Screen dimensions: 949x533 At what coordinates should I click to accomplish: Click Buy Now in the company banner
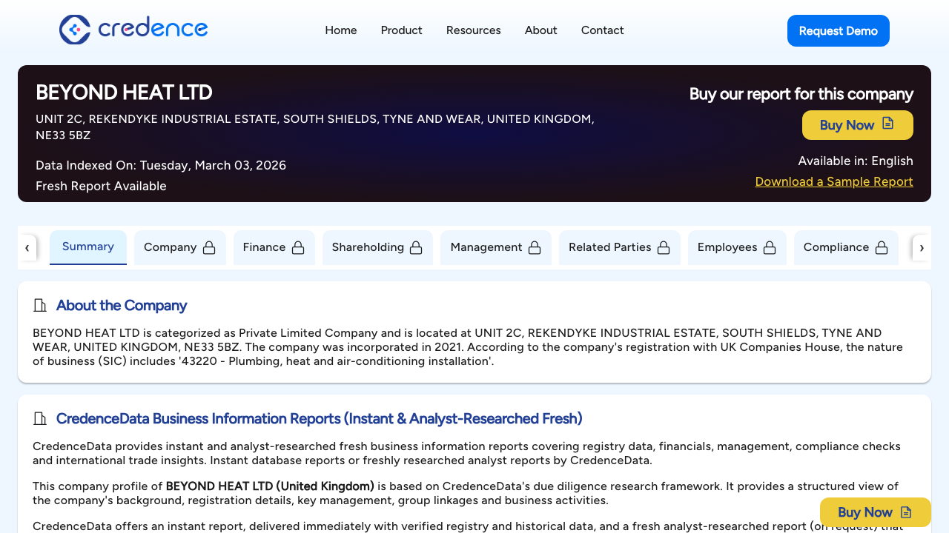coord(847,124)
